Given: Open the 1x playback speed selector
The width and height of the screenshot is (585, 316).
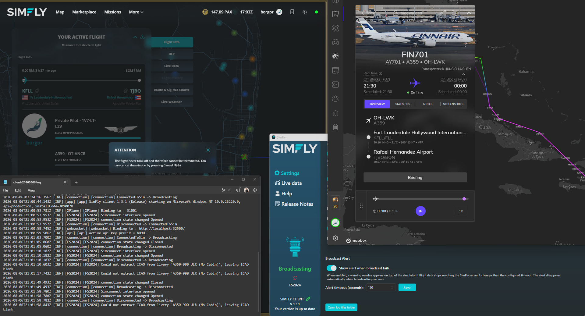Looking at the screenshot, I should click(461, 211).
